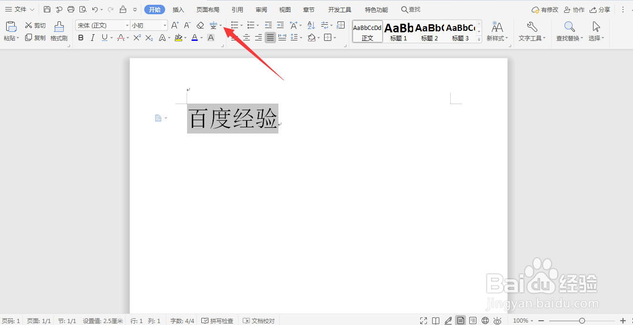Toggle justified alignment
The width and height of the screenshot is (633, 325).
[270, 38]
